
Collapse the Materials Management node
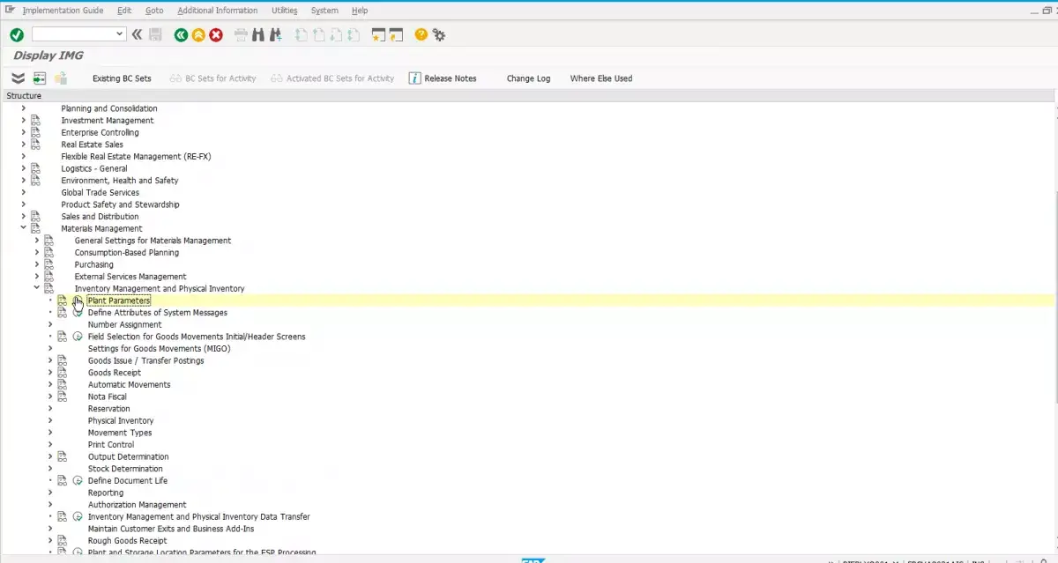pos(24,228)
